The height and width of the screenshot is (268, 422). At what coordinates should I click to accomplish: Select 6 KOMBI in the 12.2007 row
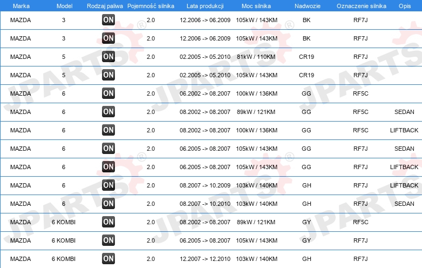tap(64, 259)
